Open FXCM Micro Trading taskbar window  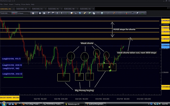[x=53, y=104]
